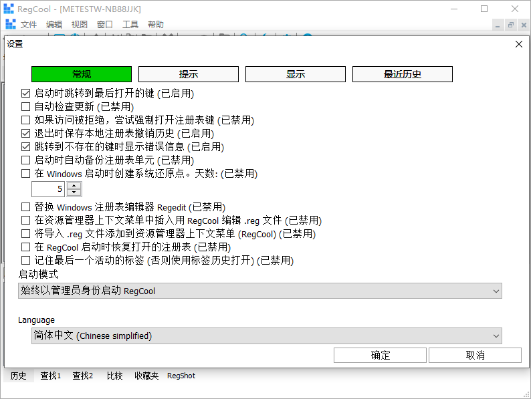
Task: Maximize the RegCool main window
Action: tap(484, 9)
